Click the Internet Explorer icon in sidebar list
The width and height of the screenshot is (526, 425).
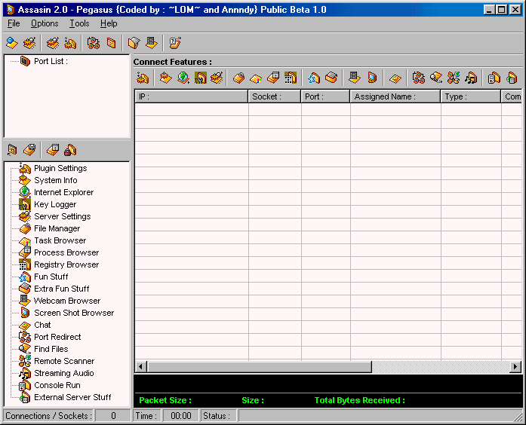tap(25, 192)
